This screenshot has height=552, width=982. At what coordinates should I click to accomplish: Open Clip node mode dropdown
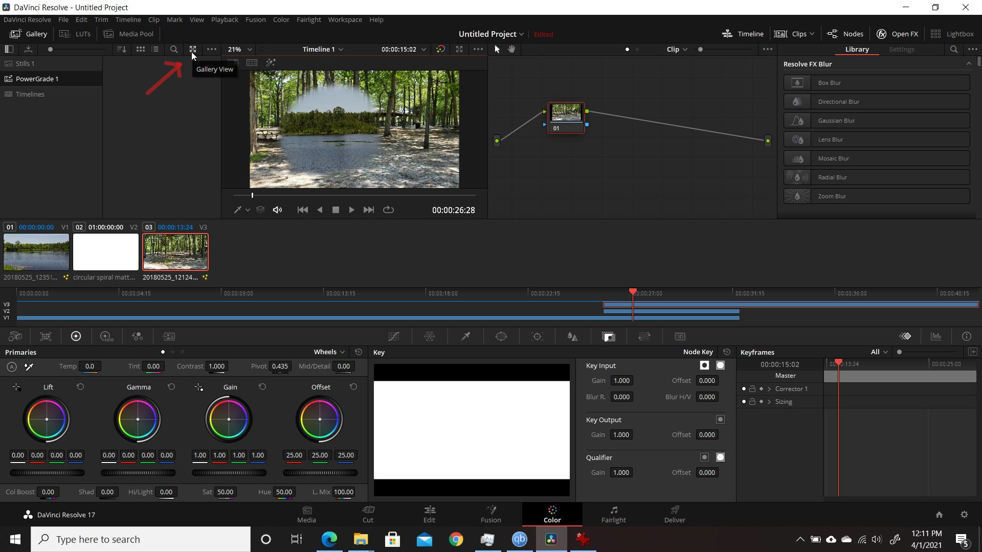677,49
